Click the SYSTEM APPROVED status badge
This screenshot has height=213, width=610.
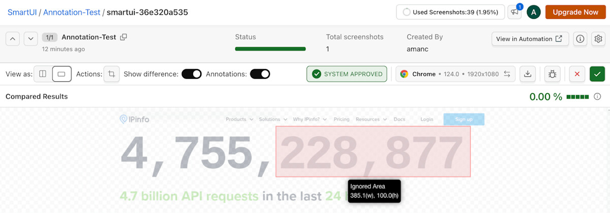point(347,74)
